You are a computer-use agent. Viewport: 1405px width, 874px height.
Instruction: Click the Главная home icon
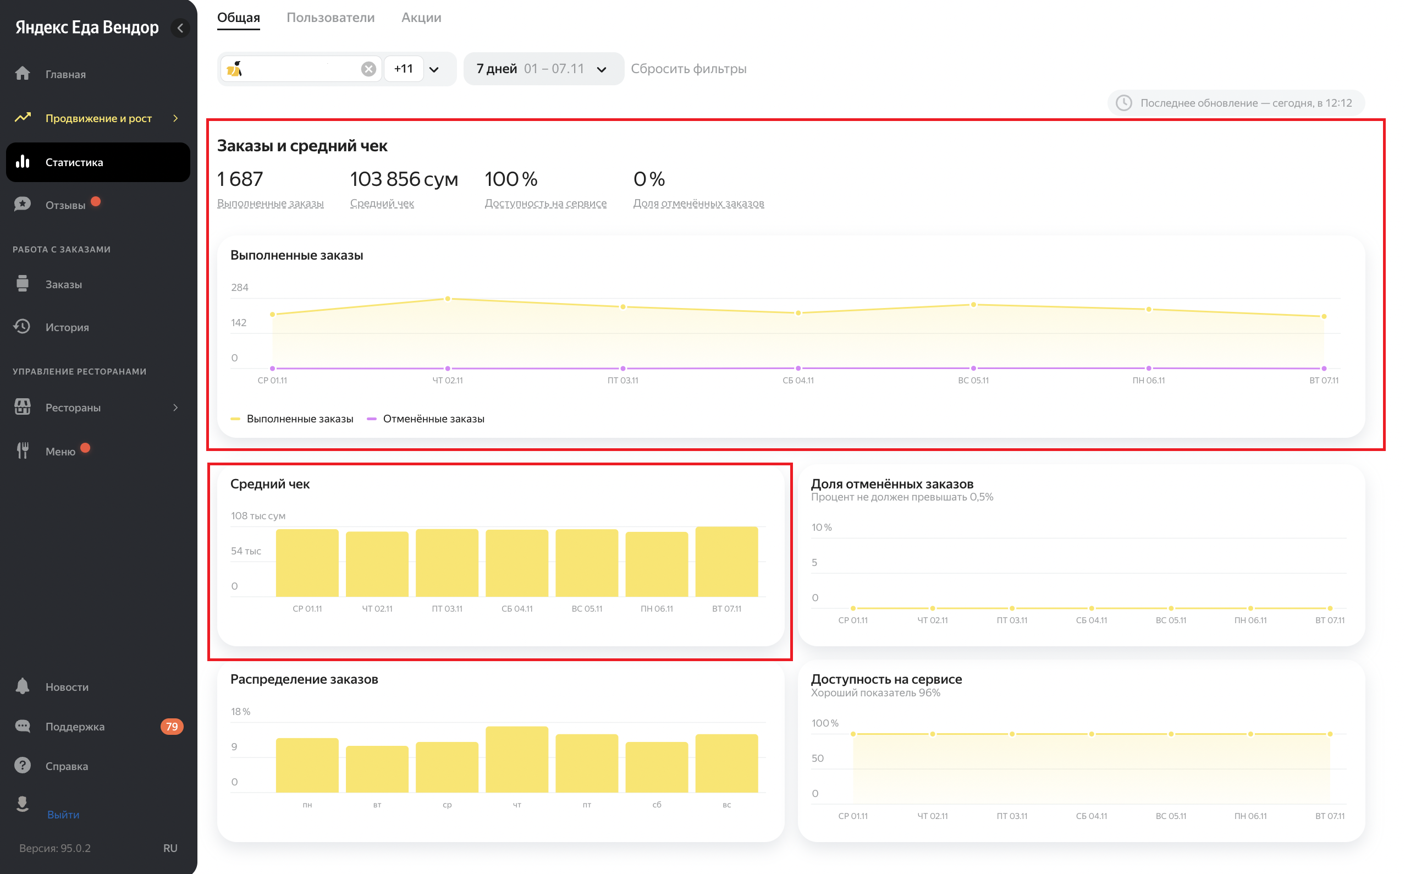click(x=23, y=74)
